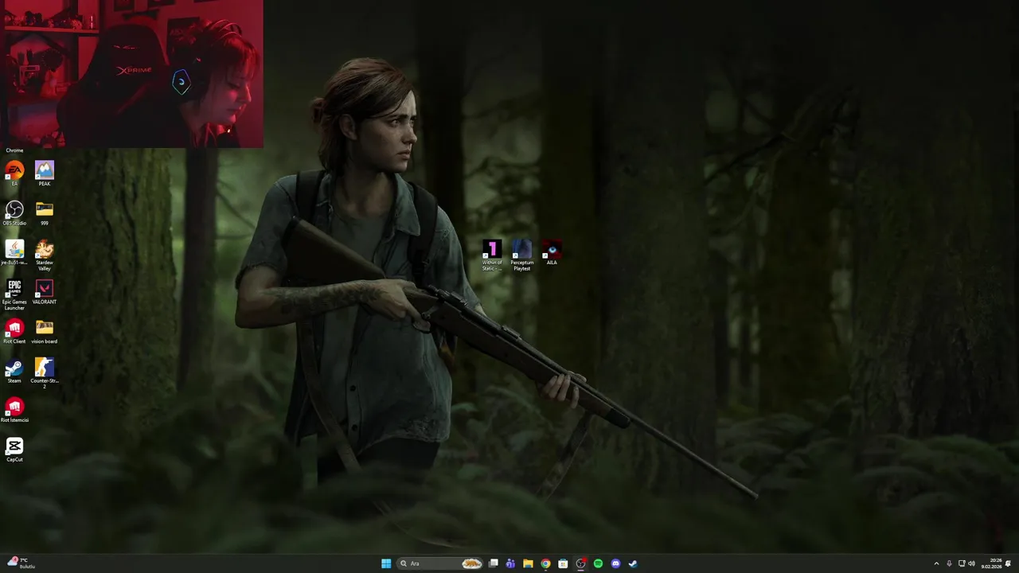Open the weather widget in the taskbar

click(x=21, y=563)
